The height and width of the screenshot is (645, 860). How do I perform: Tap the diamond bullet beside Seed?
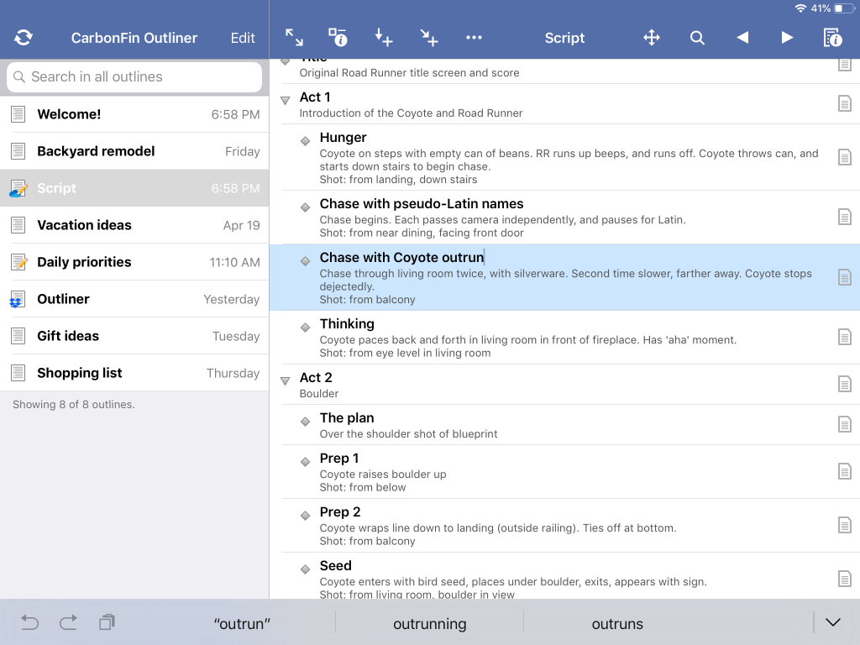click(x=306, y=569)
